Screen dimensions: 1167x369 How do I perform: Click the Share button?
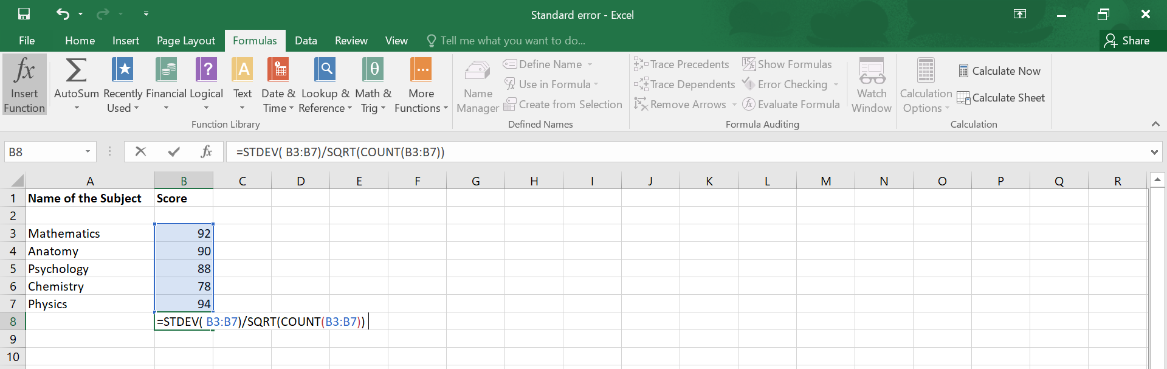1127,41
